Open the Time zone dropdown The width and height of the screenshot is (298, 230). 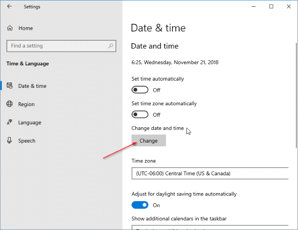tap(210, 174)
